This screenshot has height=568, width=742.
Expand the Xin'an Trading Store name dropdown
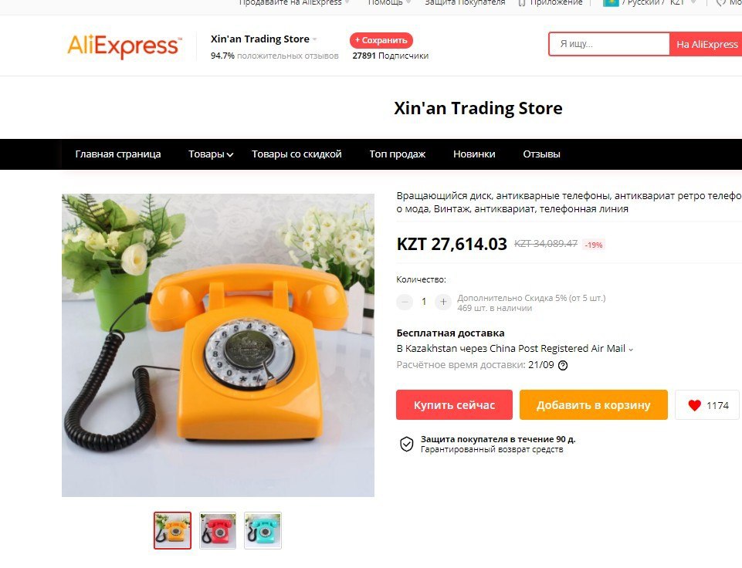(x=315, y=39)
